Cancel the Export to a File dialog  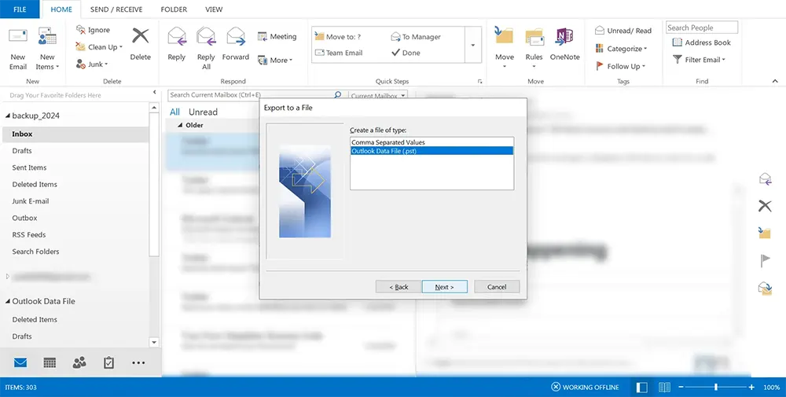tap(497, 287)
